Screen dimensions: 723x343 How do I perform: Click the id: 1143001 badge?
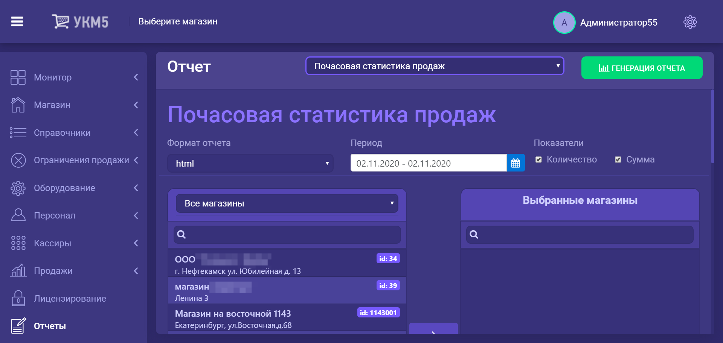[378, 313]
